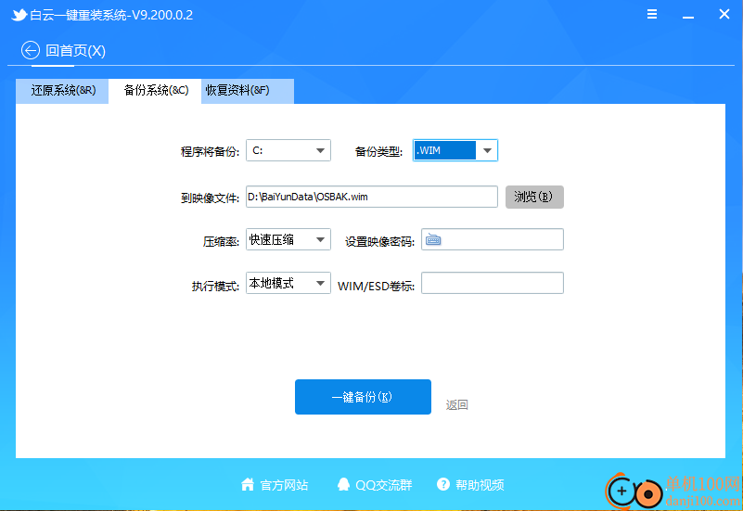Open the hamburger menu icon in title bar
Viewport: 743px width, 511px height.
(652, 14)
